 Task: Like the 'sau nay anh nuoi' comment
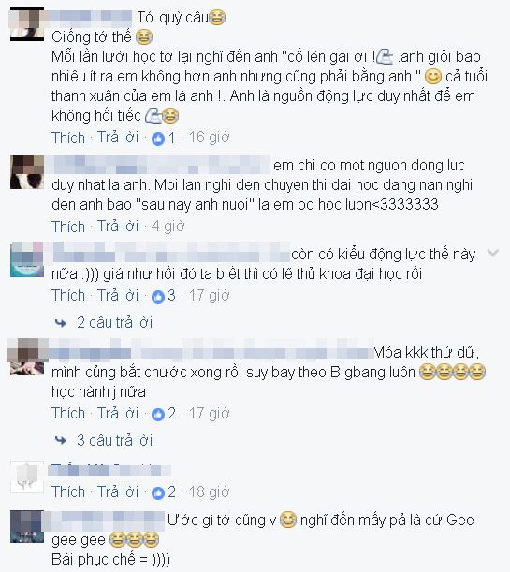[x=68, y=227]
